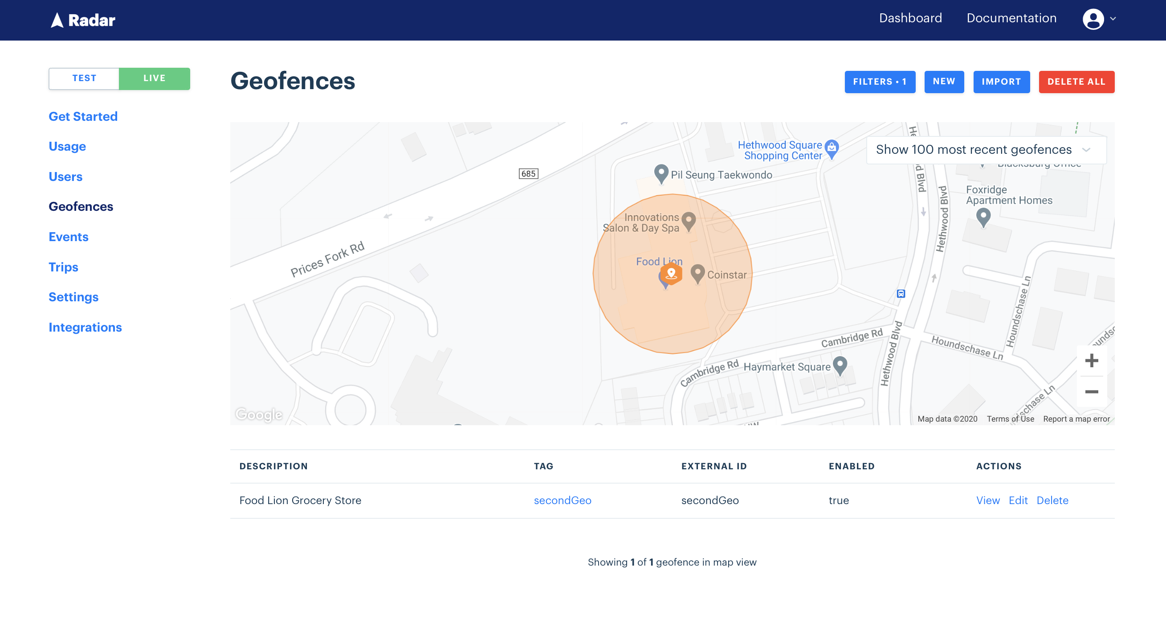Switch environment to TEST
The width and height of the screenshot is (1166, 632).
[x=84, y=78]
